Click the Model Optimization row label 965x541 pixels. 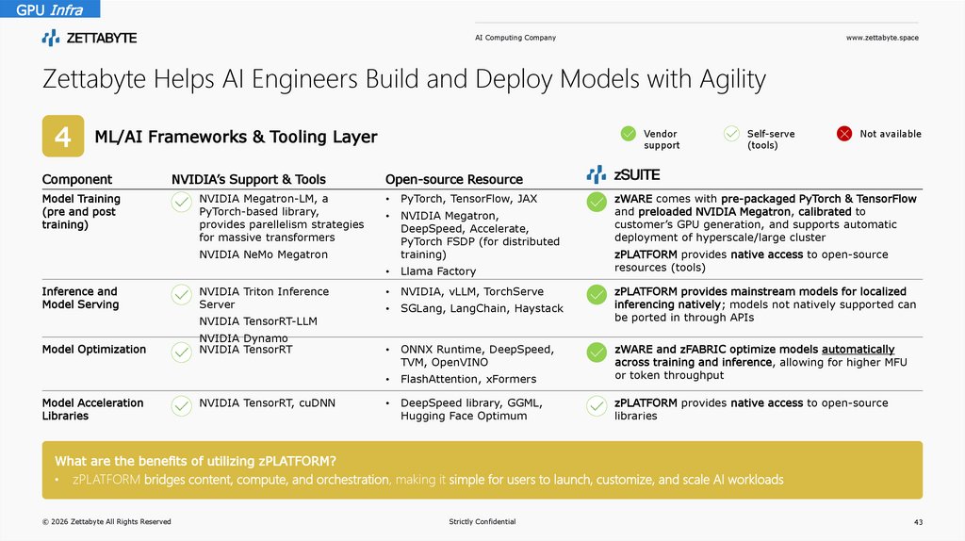point(94,350)
